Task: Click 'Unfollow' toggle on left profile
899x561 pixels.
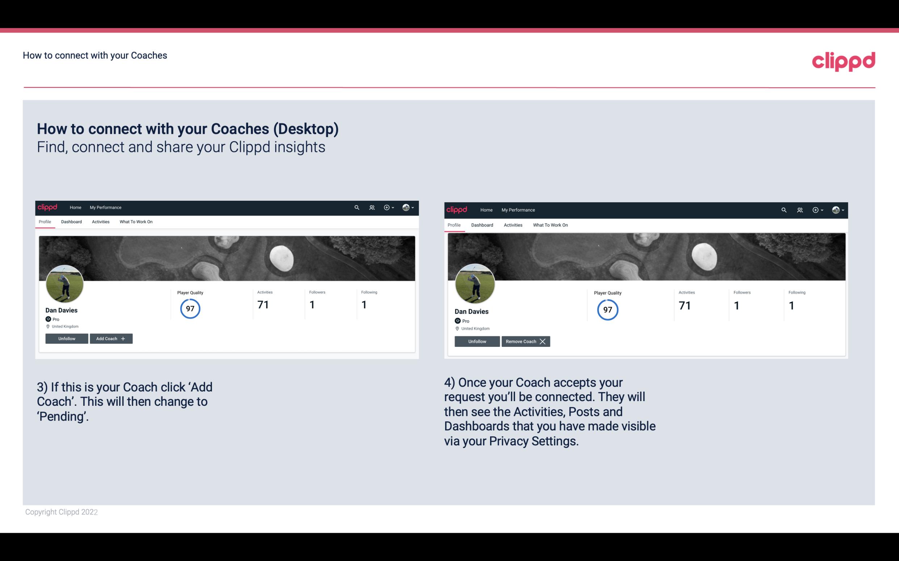Action: tap(67, 338)
